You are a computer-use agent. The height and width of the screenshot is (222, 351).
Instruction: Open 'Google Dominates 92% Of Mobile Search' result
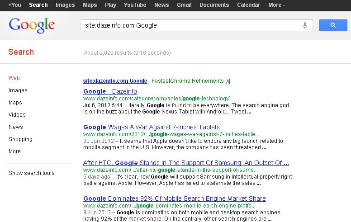pyautogui.click(x=175, y=198)
